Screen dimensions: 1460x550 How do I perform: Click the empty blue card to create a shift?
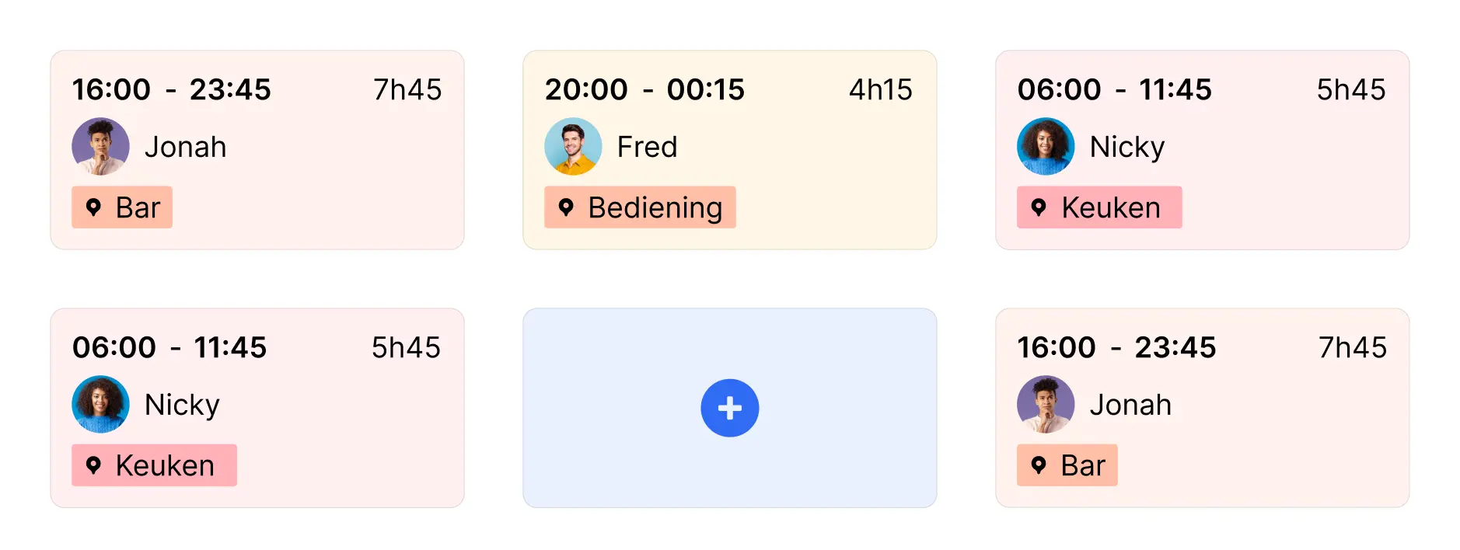point(729,407)
